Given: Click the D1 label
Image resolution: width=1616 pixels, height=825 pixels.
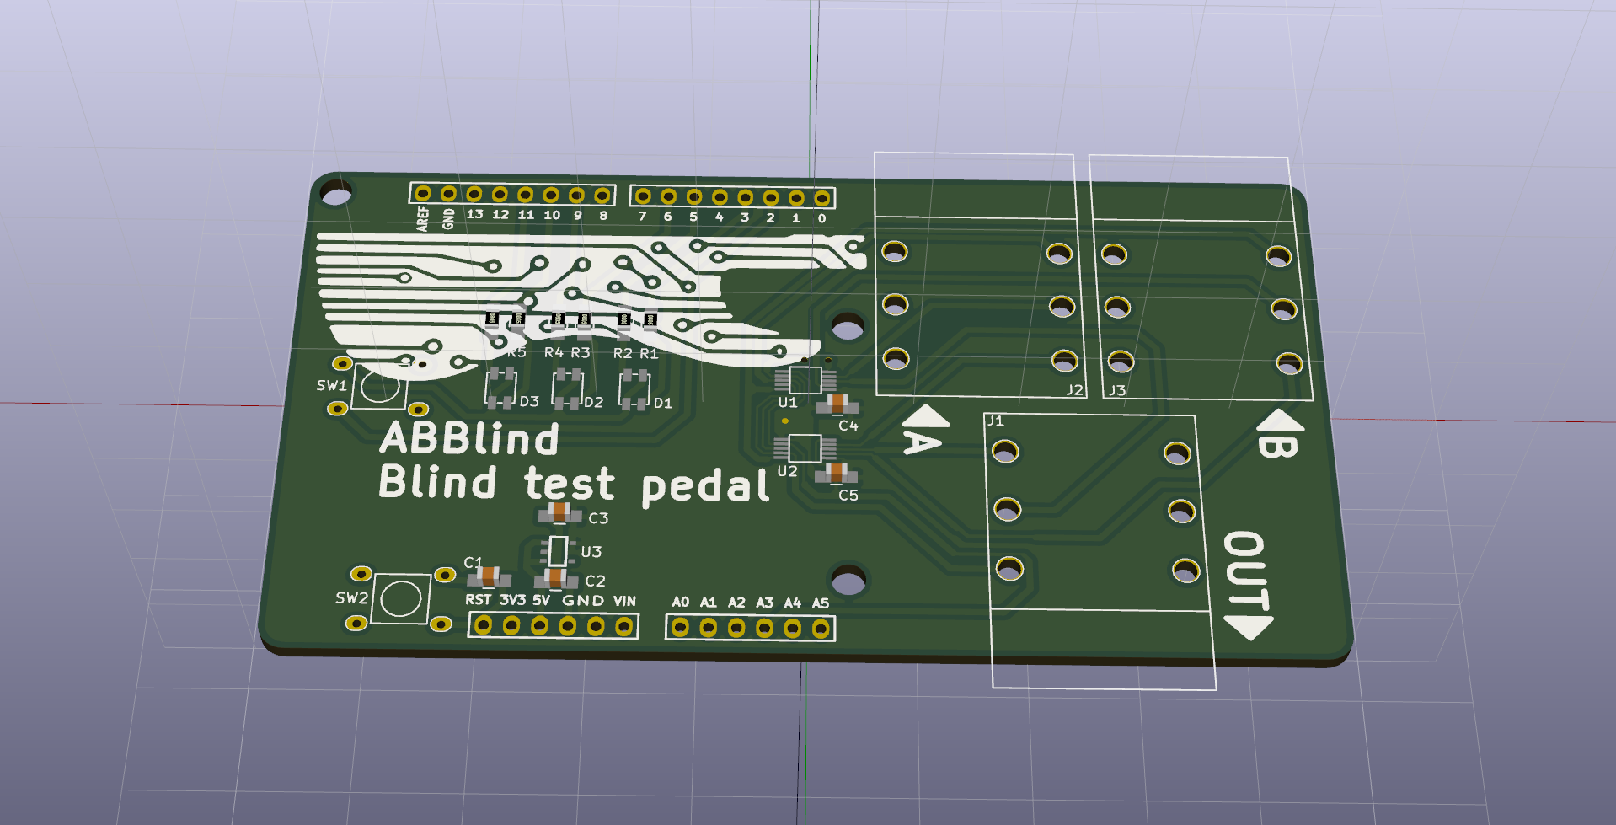Looking at the screenshot, I should (x=663, y=403).
